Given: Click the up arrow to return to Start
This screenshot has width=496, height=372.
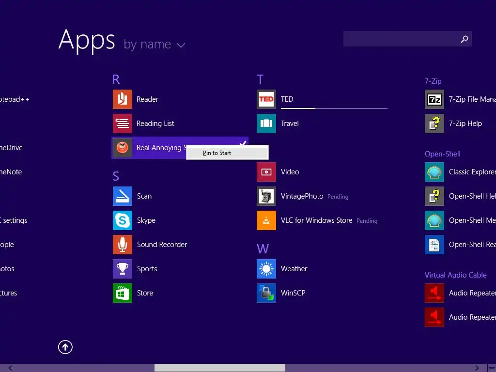Looking at the screenshot, I should click(x=65, y=347).
